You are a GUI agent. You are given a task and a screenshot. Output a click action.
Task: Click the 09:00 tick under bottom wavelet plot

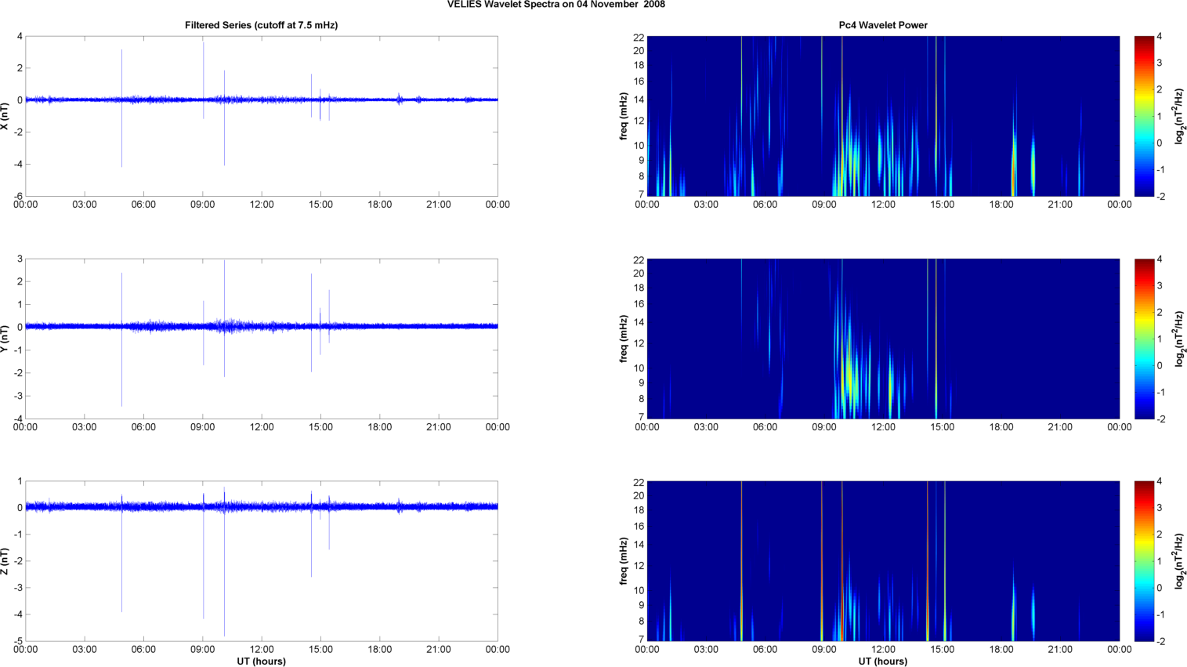point(824,649)
